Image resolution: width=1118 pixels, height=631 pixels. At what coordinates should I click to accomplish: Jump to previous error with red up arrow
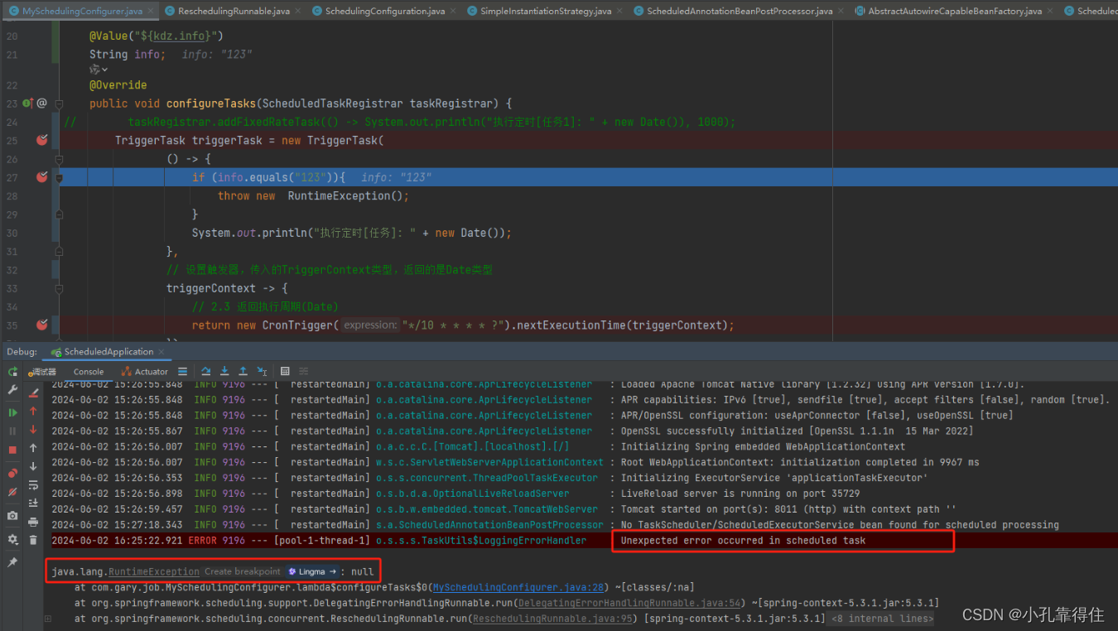pyautogui.click(x=33, y=411)
